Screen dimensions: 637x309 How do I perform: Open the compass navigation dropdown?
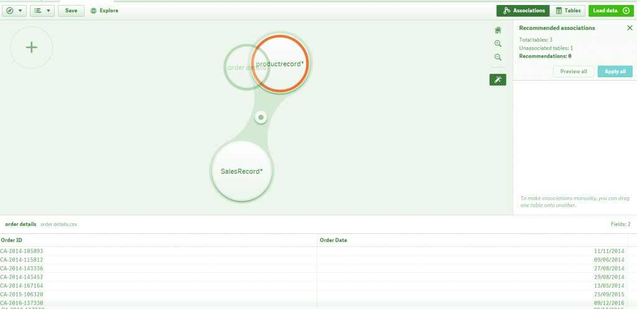(x=14, y=11)
